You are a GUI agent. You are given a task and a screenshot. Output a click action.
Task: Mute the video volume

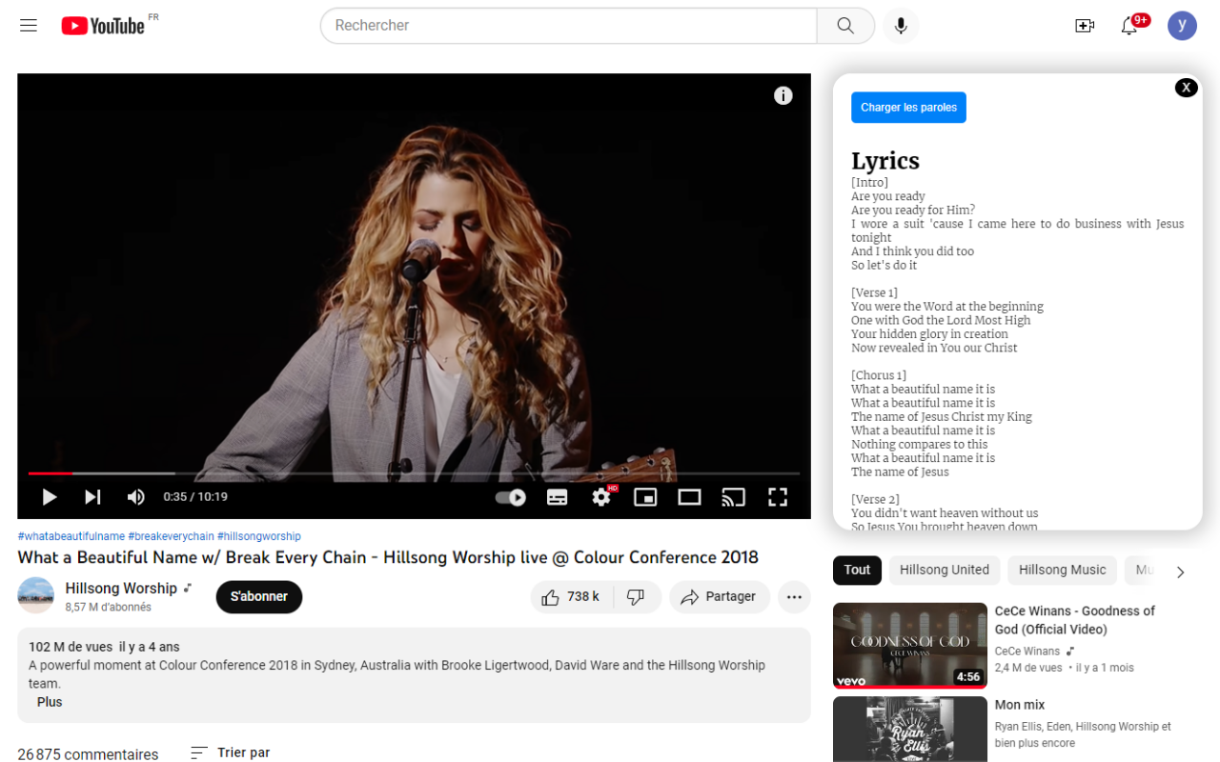136,497
